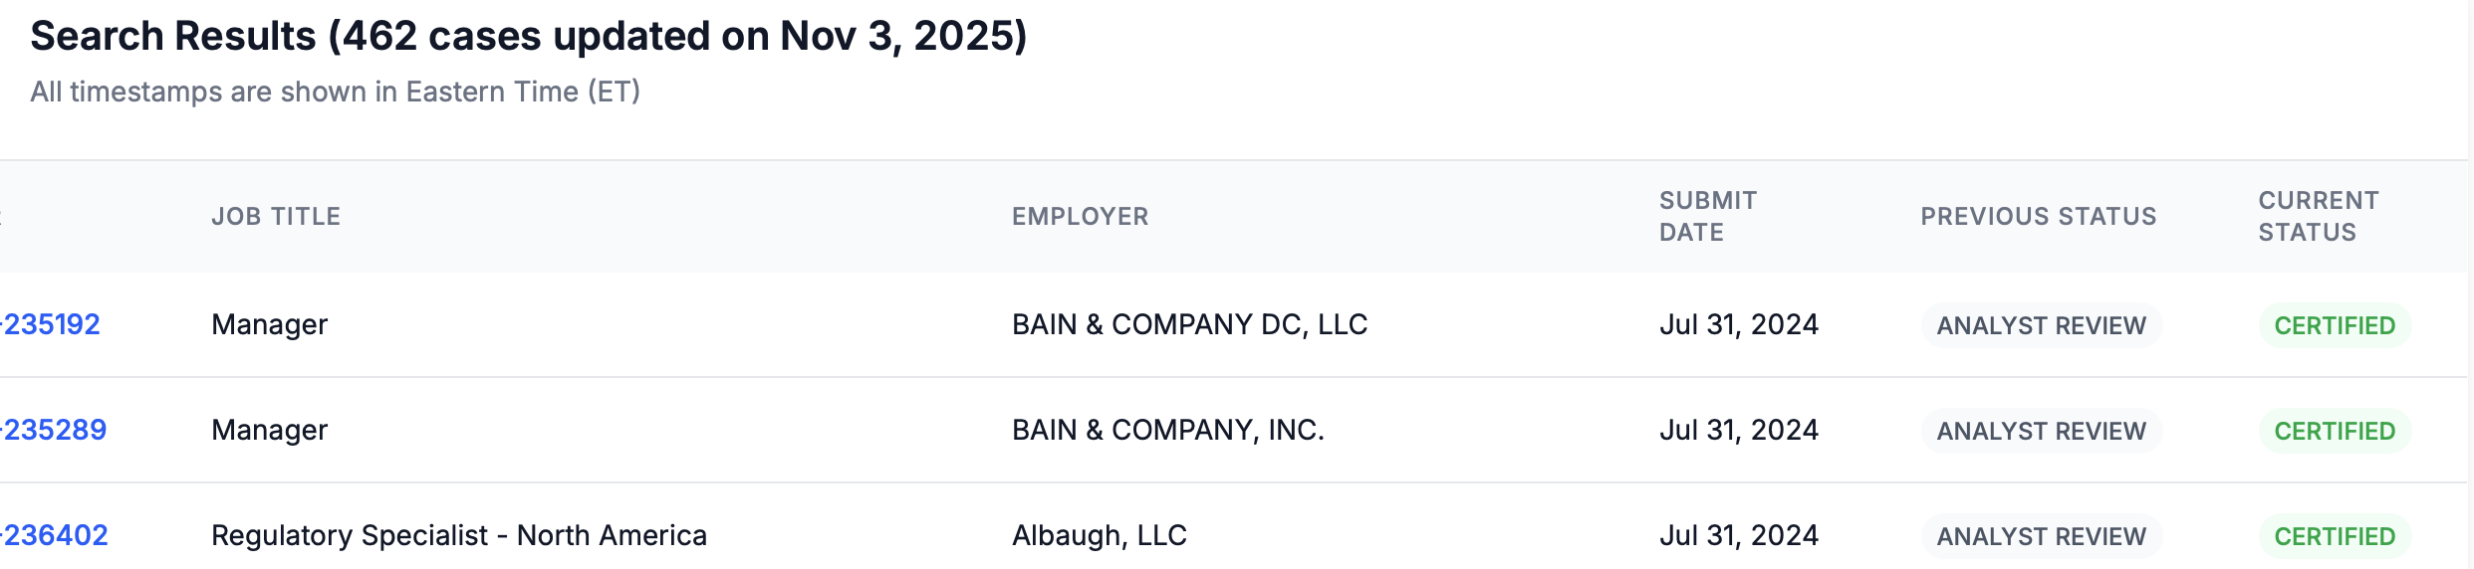Open case link ending in 235192
Screen dimensions: 2474x569
click(x=52, y=324)
